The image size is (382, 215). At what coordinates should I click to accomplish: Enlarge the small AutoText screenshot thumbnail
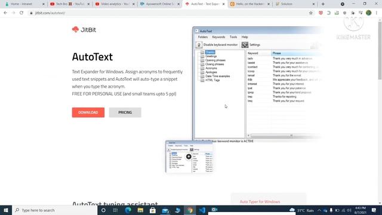[x=189, y=156]
